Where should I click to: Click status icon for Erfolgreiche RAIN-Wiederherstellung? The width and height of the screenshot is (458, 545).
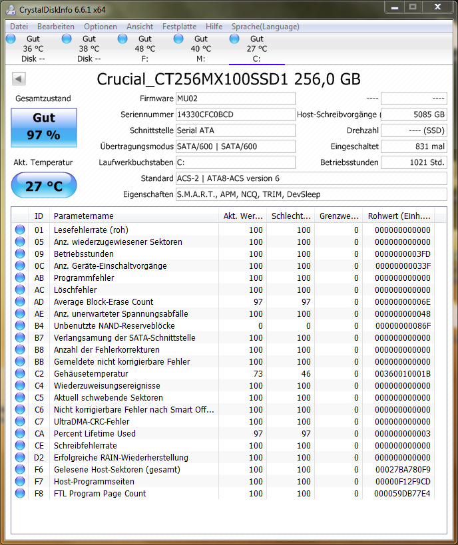click(20, 457)
